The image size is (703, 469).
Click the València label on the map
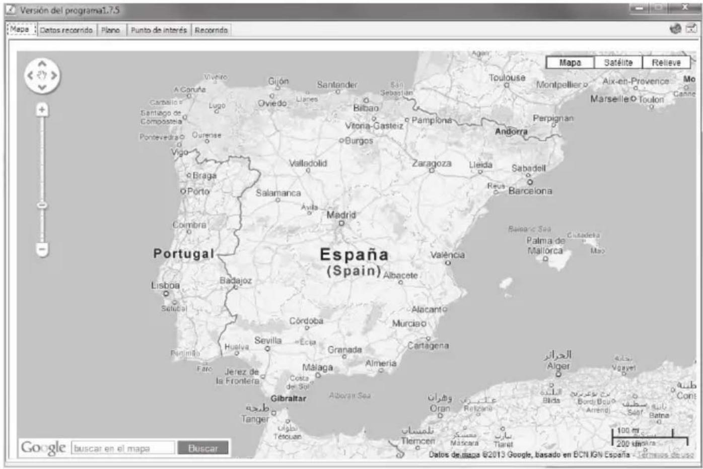point(447,255)
